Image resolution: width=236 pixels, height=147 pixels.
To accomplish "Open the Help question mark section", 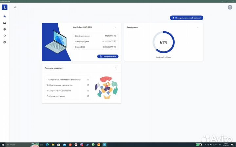I will pos(5,42).
